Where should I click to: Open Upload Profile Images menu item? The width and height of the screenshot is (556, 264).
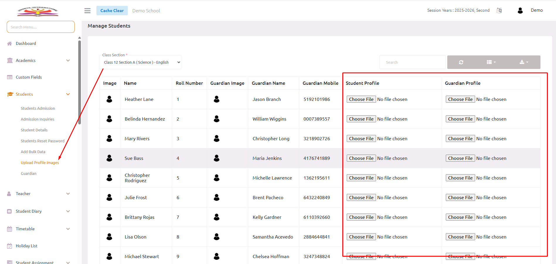pos(40,163)
